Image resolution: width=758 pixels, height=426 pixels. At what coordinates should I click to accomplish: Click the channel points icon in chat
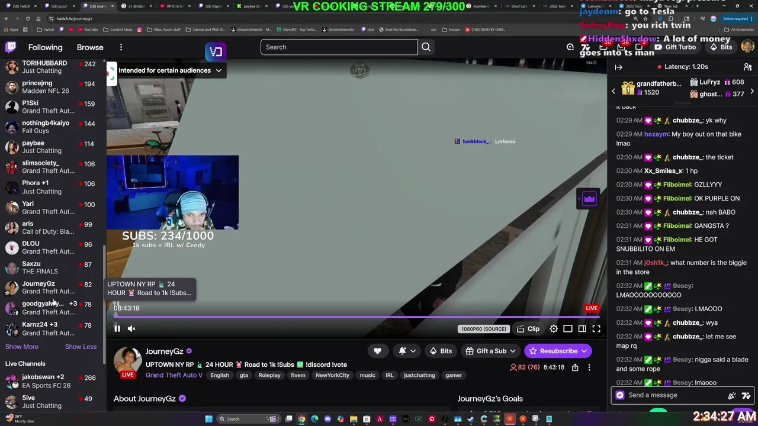click(x=619, y=395)
